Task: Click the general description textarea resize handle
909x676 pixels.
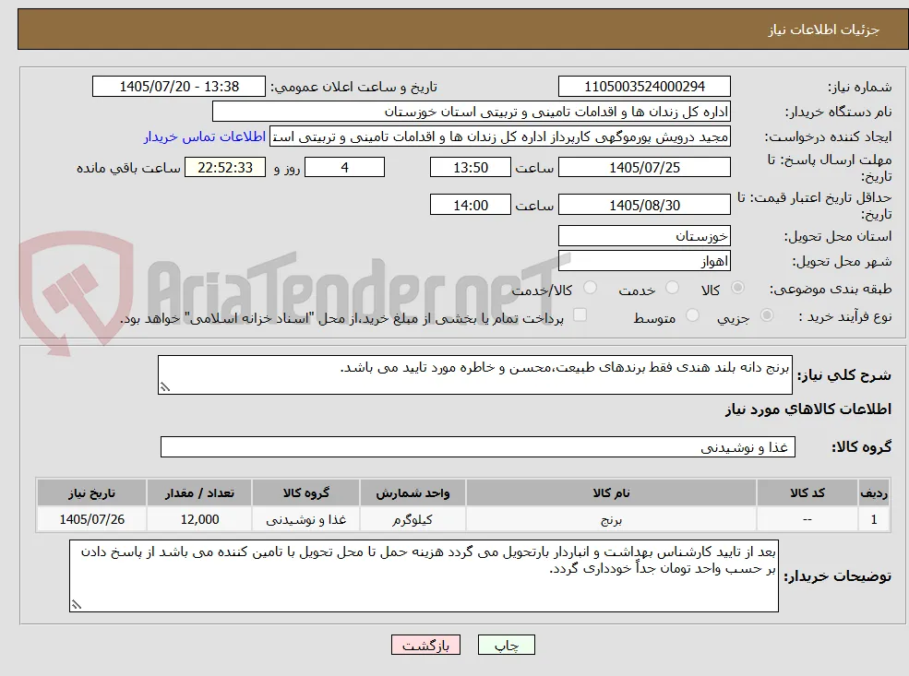Action: click(165, 387)
